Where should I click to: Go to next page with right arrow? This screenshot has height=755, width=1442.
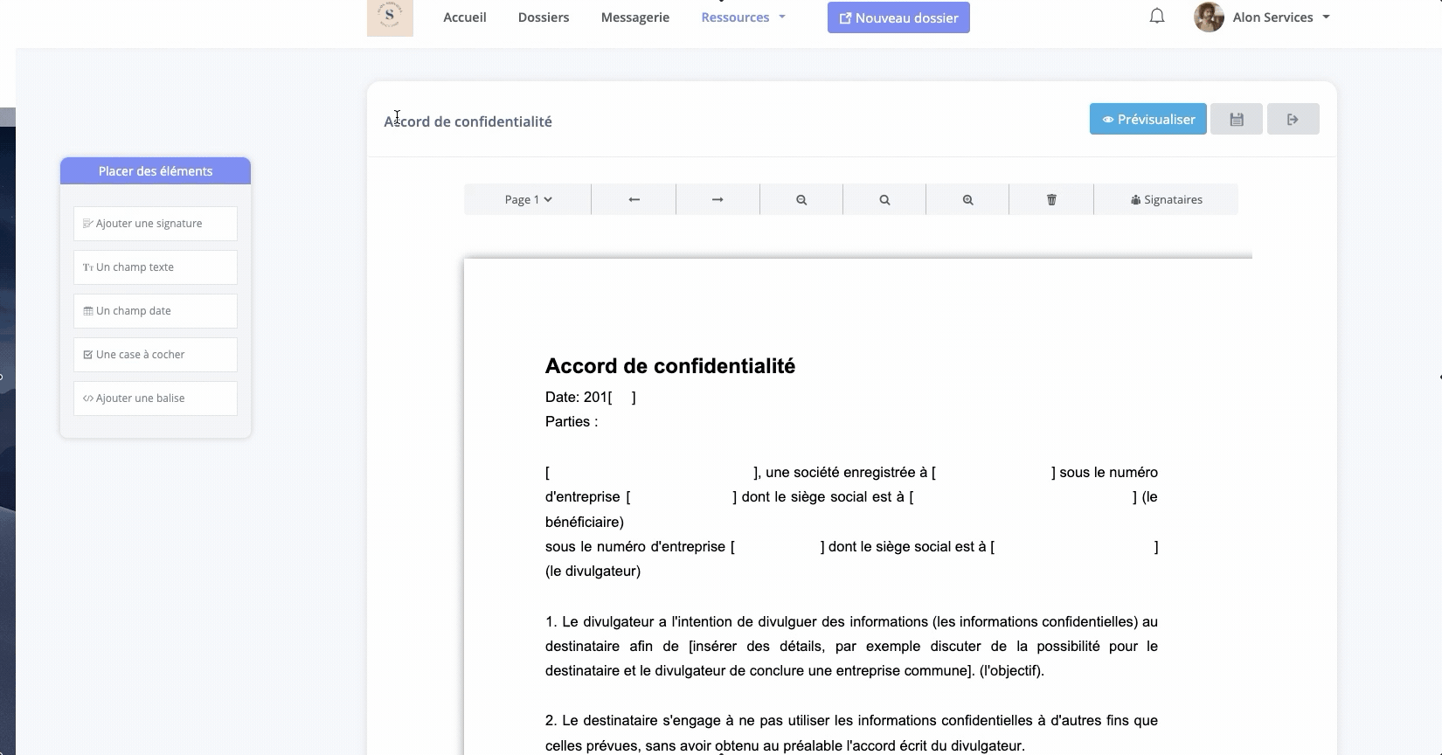click(x=718, y=199)
